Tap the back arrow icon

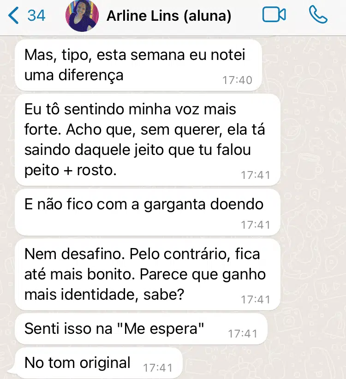pos(13,16)
